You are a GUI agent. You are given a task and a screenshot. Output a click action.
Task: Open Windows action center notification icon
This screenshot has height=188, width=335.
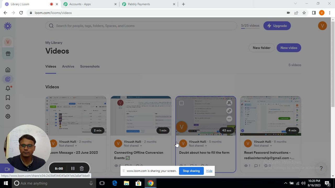[327, 183]
